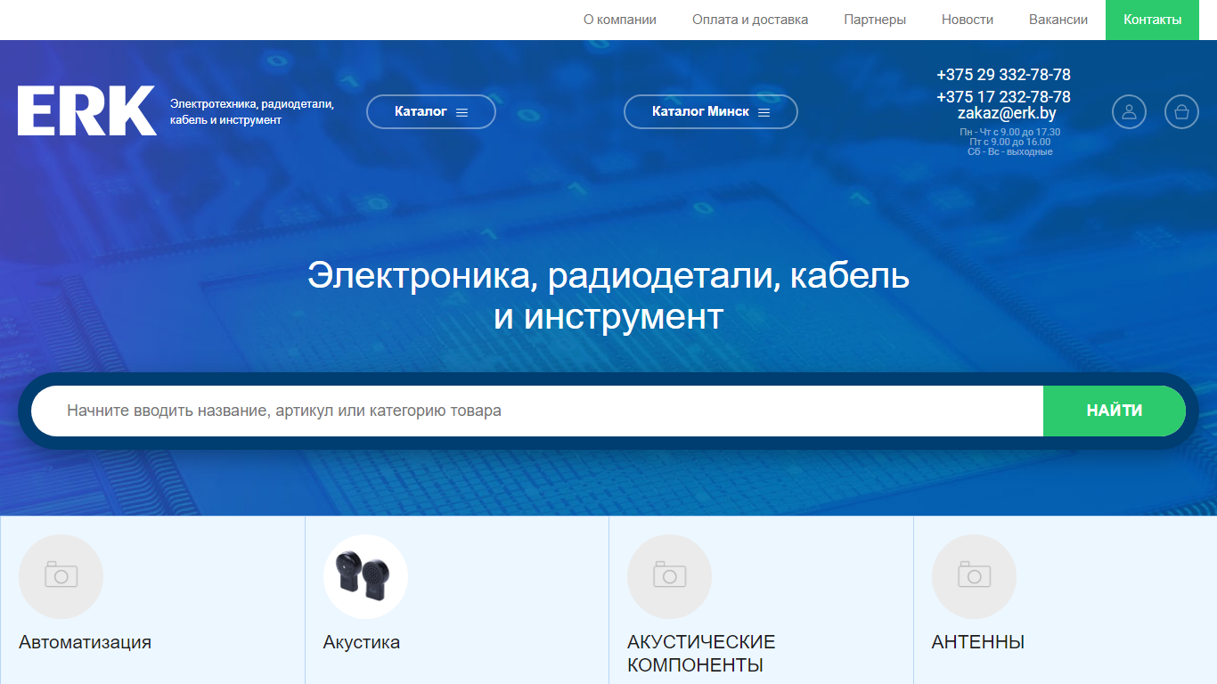Screen dimensions: 1217x684
Task: Click the Сб - Вс - выходные text
Action: [x=1010, y=151]
